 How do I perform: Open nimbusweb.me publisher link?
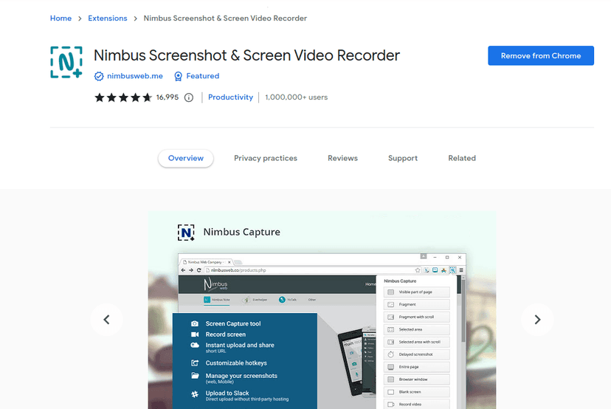[x=135, y=76]
